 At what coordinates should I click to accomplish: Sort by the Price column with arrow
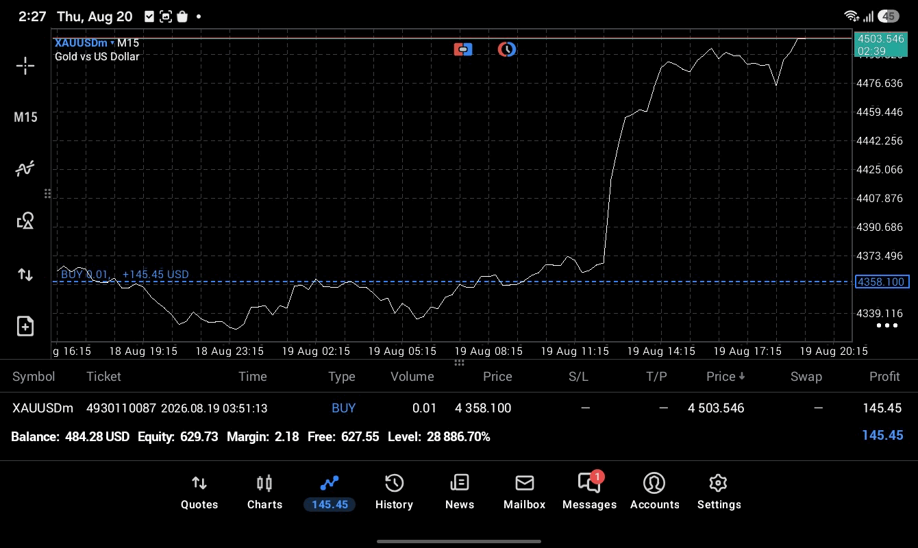[725, 377]
